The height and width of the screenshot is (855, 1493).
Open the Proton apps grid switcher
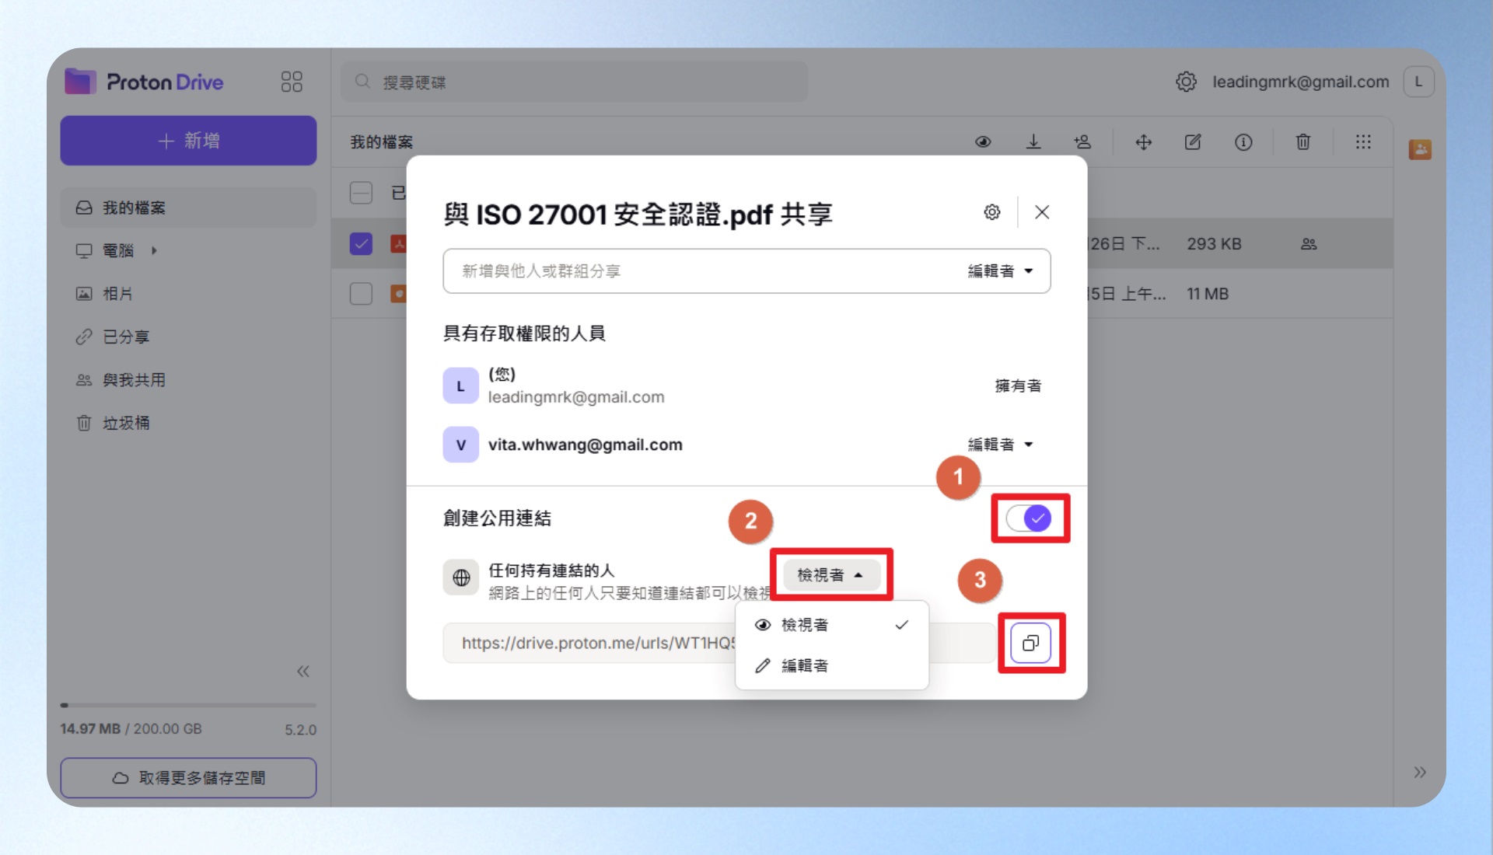292,82
